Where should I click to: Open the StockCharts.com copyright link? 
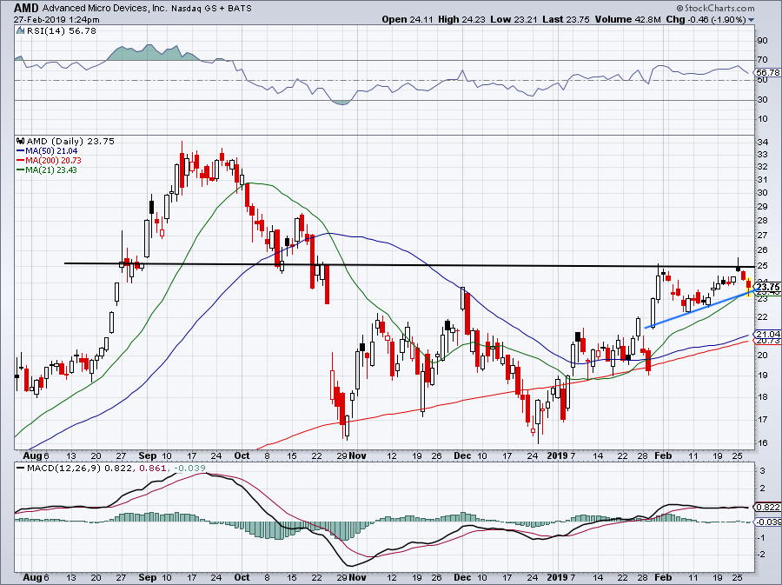(716, 9)
